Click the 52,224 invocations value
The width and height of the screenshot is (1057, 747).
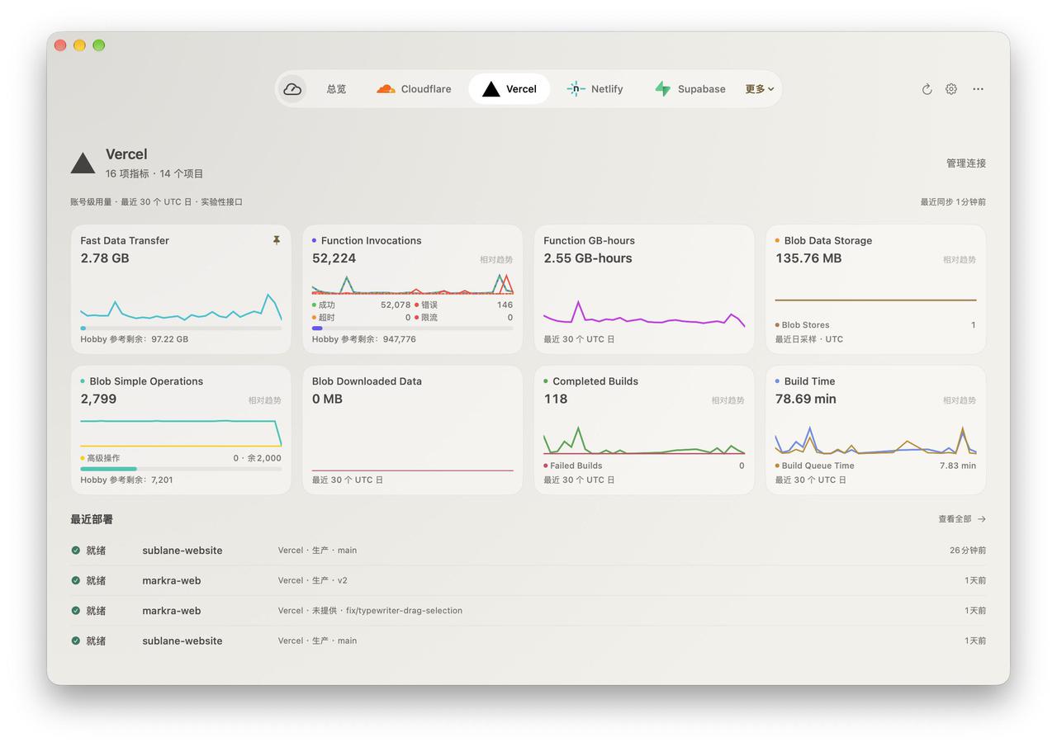click(x=334, y=258)
